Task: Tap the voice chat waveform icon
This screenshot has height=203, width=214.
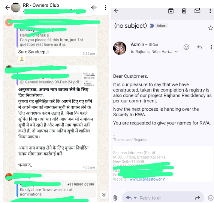Action: pyautogui.click(x=94, y=7)
